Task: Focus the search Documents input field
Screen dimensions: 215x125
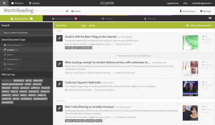Action: pos(26,32)
